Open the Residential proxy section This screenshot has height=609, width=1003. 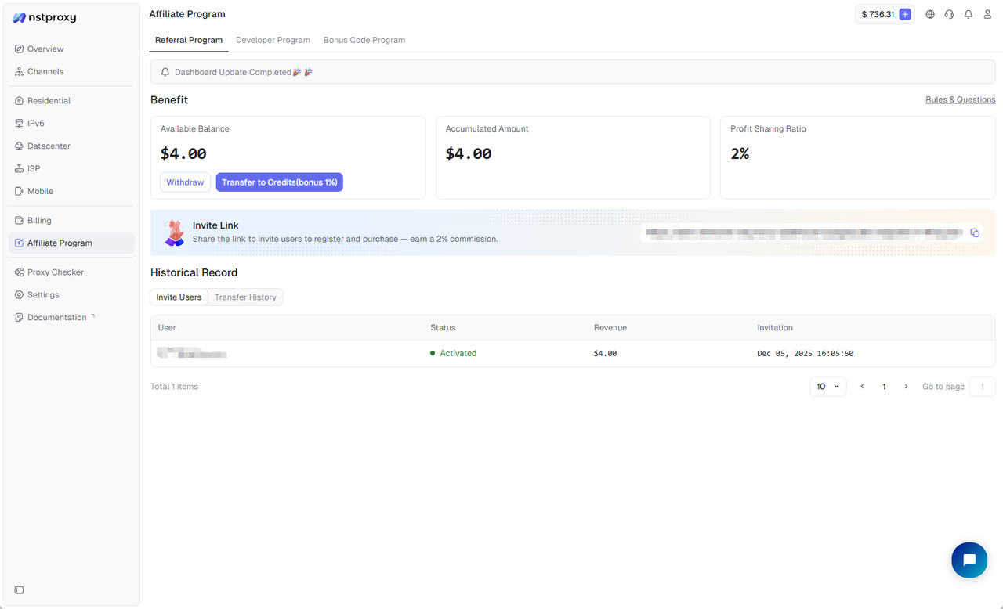pos(47,100)
